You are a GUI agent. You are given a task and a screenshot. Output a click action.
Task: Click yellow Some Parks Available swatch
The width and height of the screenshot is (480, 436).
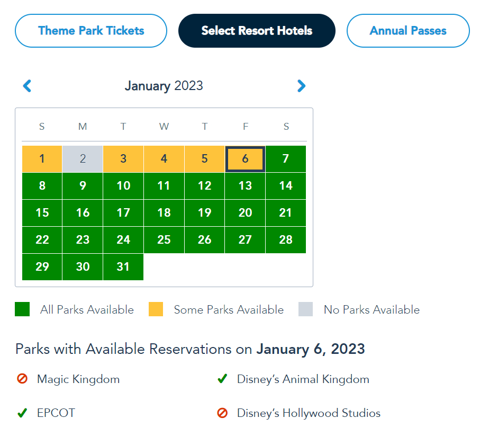156,309
